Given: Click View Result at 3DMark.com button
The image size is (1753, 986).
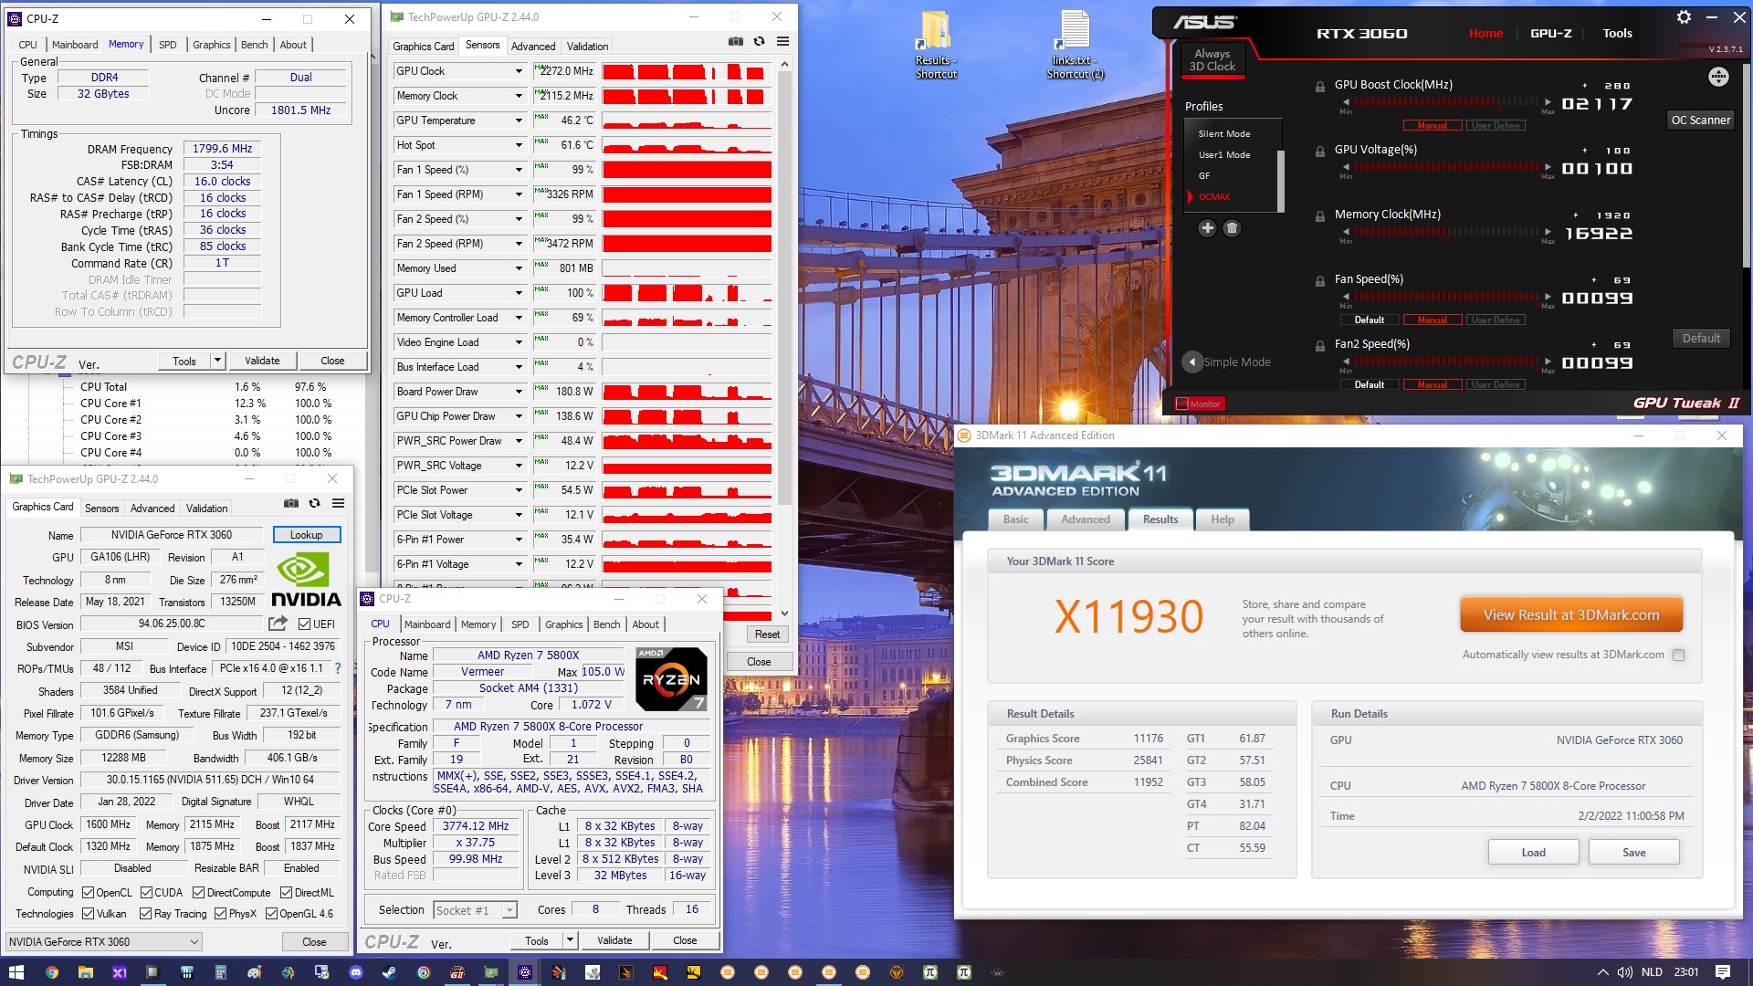Looking at the screenshot, I should [1571, 614].
